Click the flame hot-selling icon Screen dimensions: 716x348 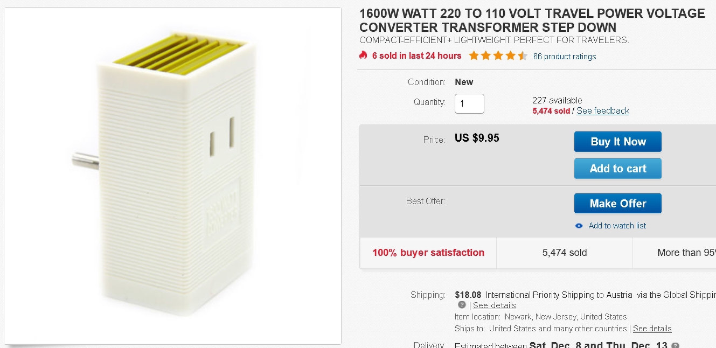point(363,55)
